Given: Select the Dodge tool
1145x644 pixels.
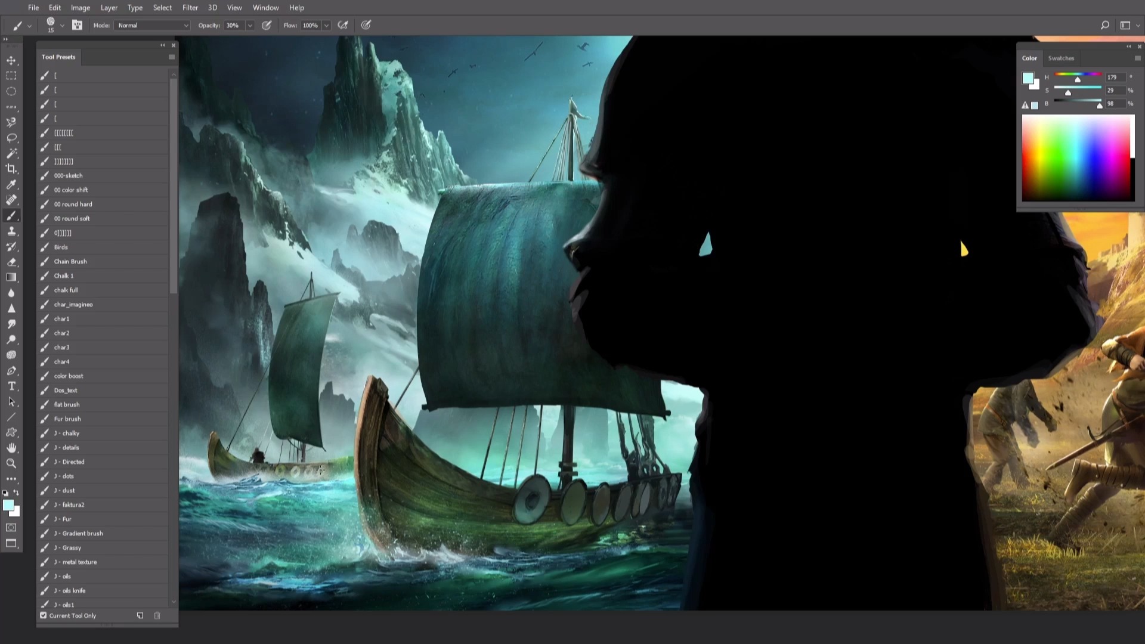Looking at the screenshot, I should click(x=11, y=339).
